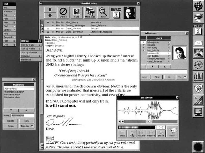Open the black hole recycler icon
Viewport: 205px width, 153px height.
198,147
